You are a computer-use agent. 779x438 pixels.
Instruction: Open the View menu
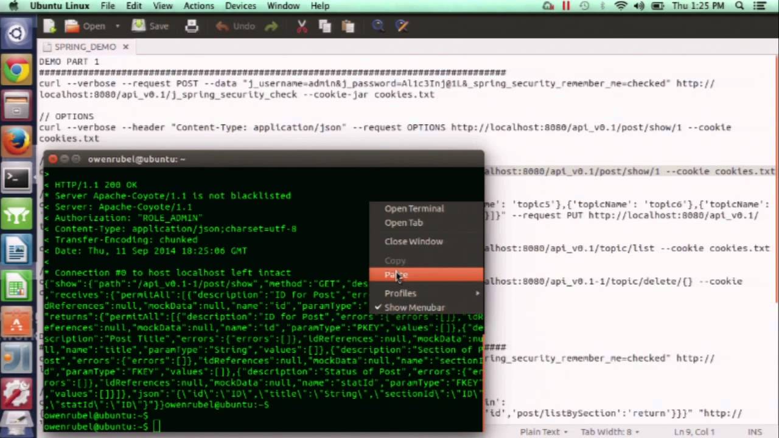click(162, 6)
